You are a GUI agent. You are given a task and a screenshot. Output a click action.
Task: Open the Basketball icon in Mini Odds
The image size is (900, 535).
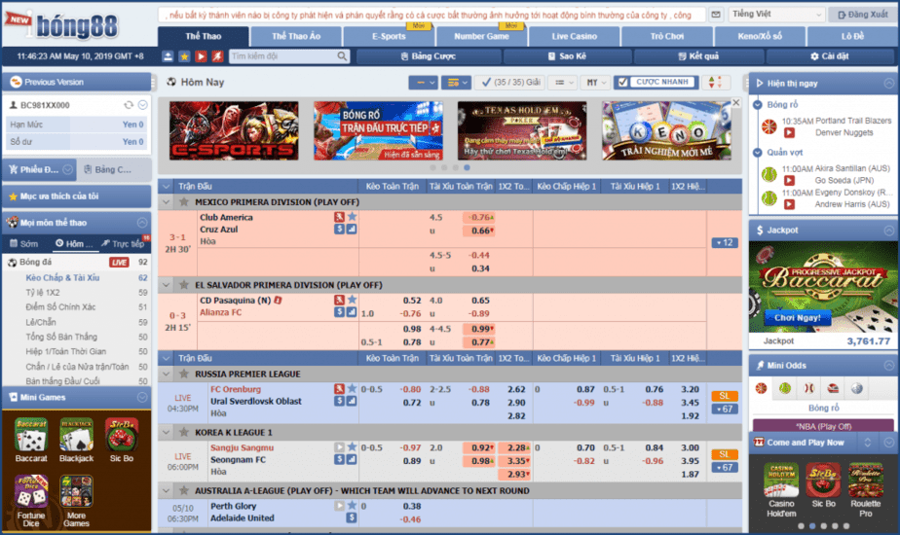click(761, 388)
